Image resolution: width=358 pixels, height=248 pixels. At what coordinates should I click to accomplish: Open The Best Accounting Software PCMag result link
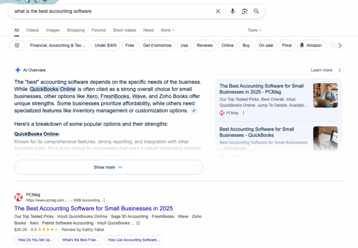[x=94, y=208]
